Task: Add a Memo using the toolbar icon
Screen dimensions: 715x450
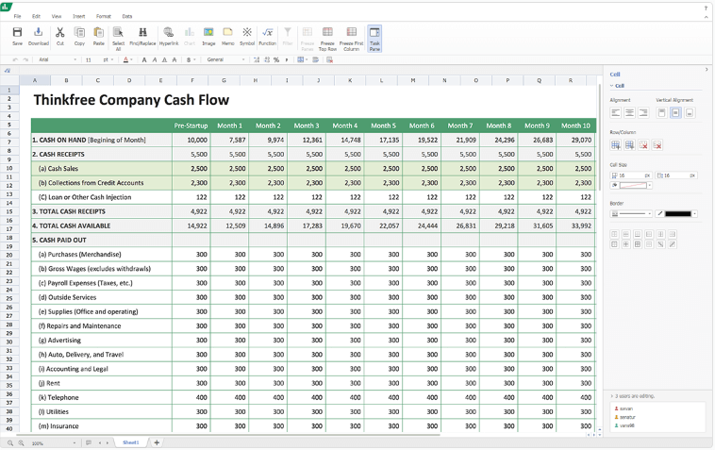Action: coord(227,32)
